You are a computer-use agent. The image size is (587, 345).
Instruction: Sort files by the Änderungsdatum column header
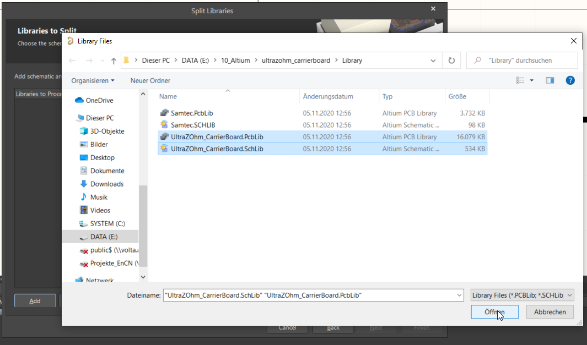click(328, 96)
